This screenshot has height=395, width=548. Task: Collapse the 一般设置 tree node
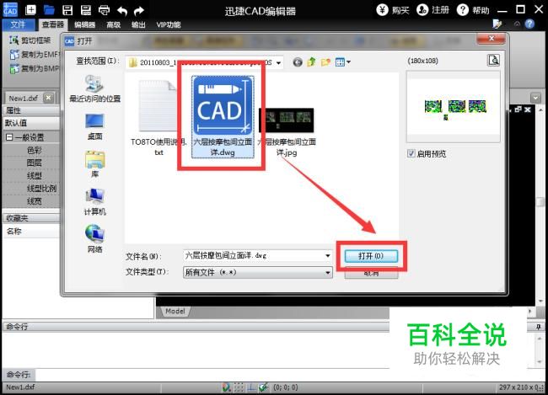(9, 137)
